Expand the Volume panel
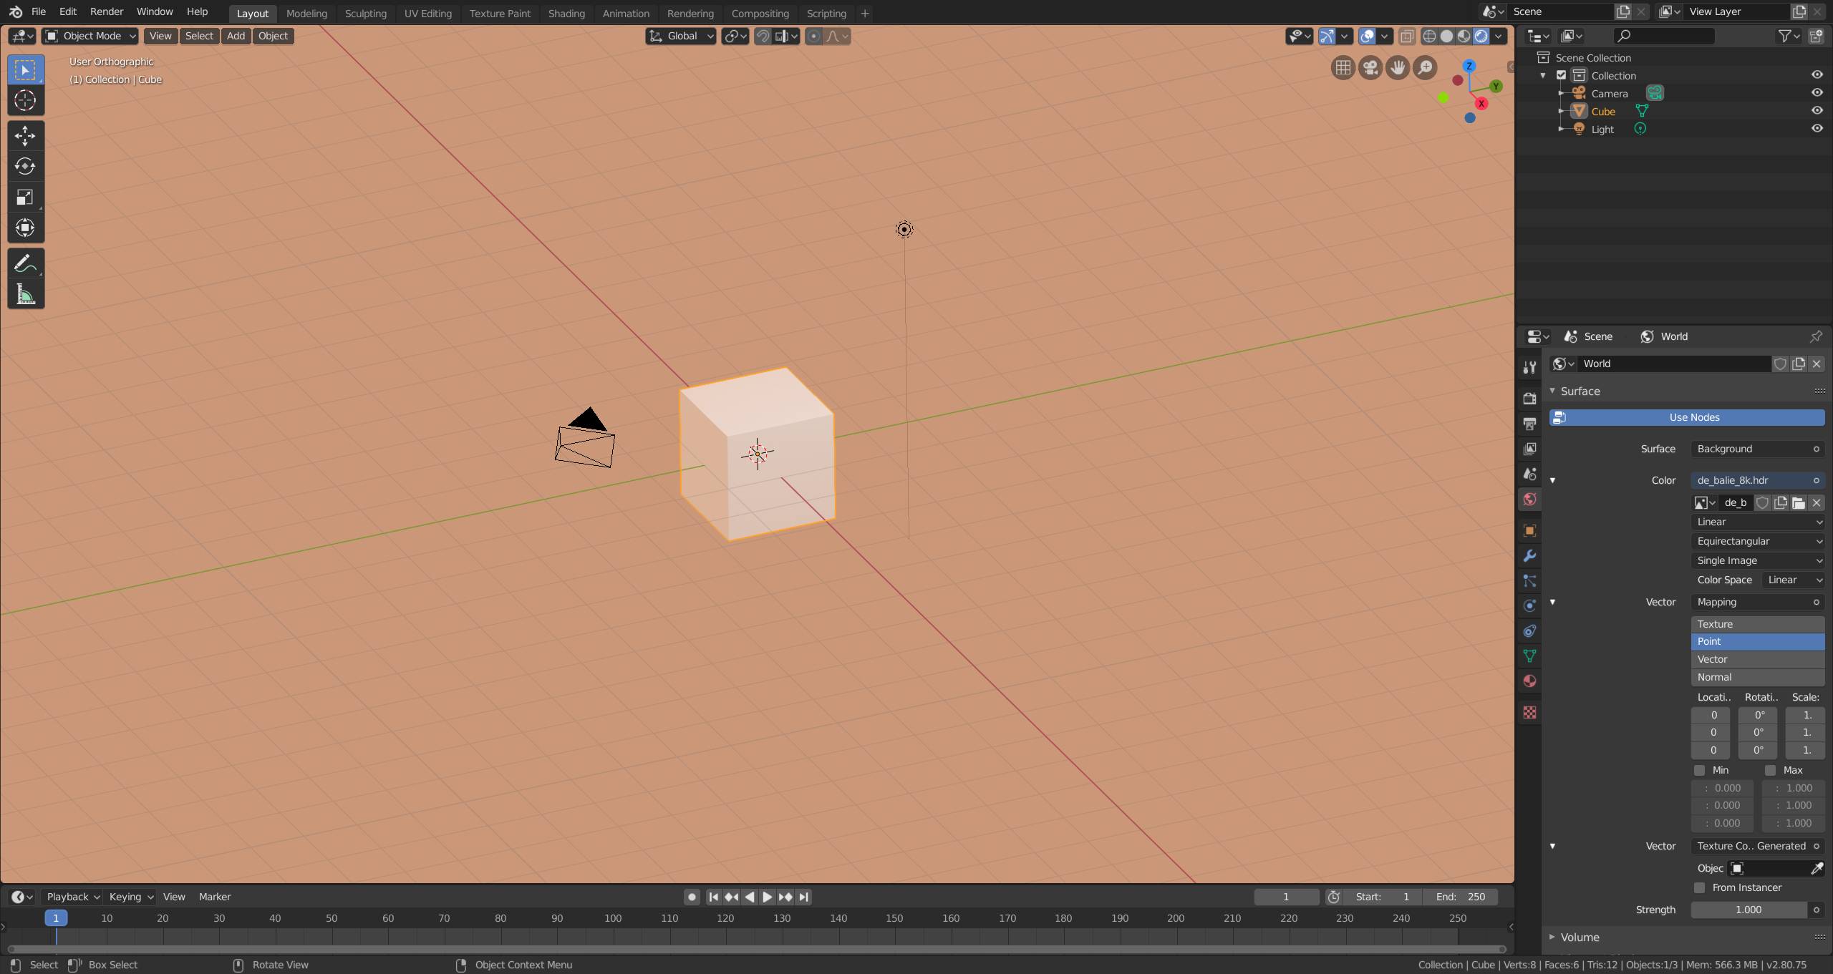 coord(1579,937)
